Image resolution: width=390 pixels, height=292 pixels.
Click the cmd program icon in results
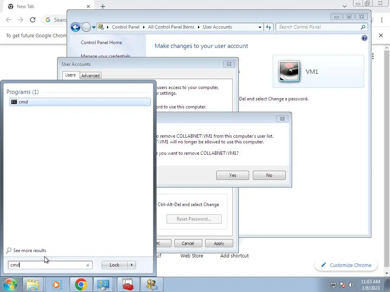click(14, 102)
